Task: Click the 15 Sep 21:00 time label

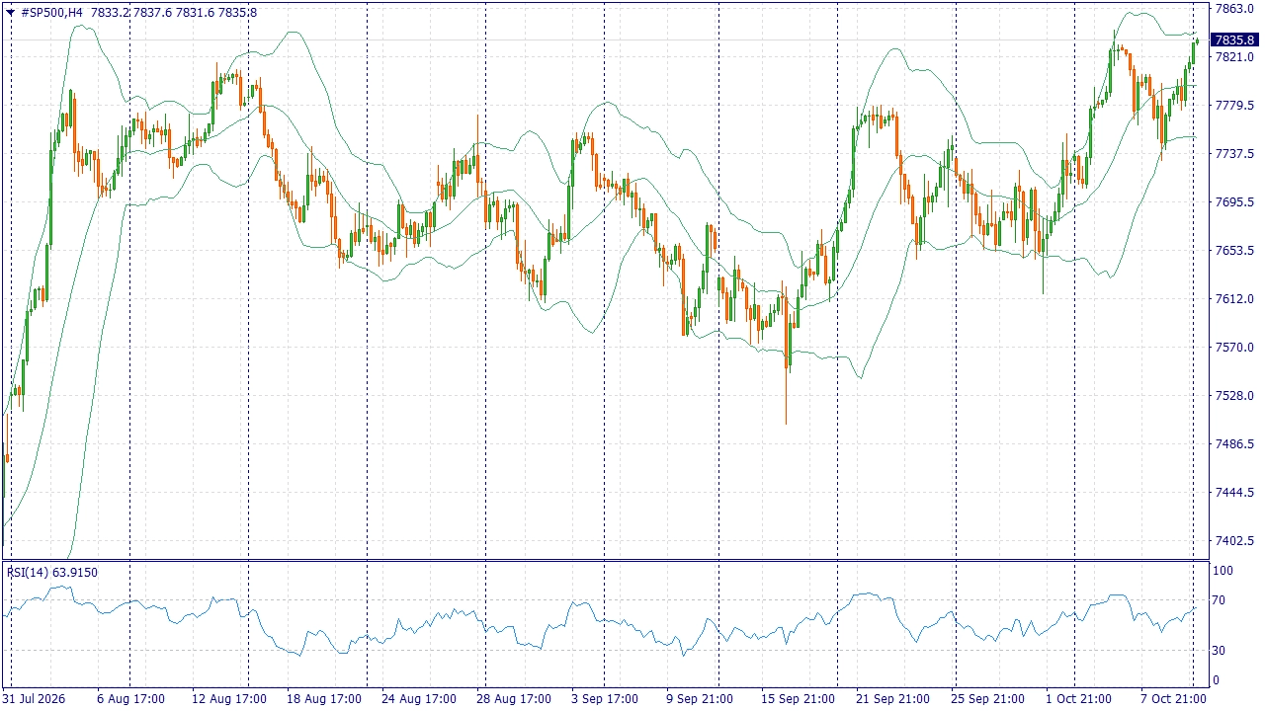Action: [x=798, y=699]
